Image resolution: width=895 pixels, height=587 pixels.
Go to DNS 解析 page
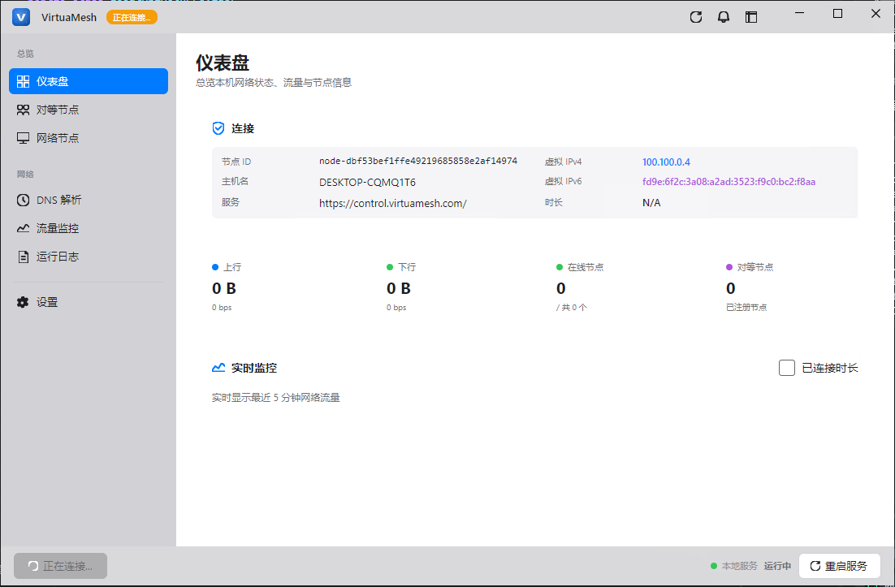click(89, 200)
